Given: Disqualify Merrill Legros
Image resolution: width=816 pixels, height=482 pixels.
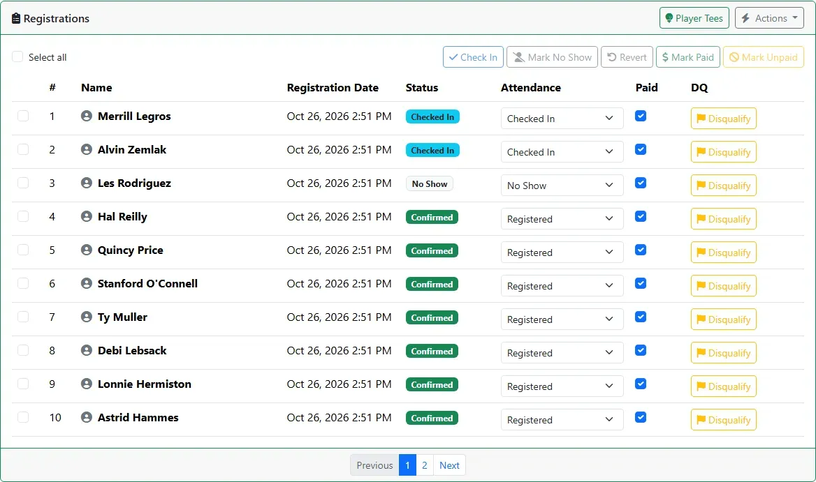Looking at the screenshot, I should coord(723,119).
